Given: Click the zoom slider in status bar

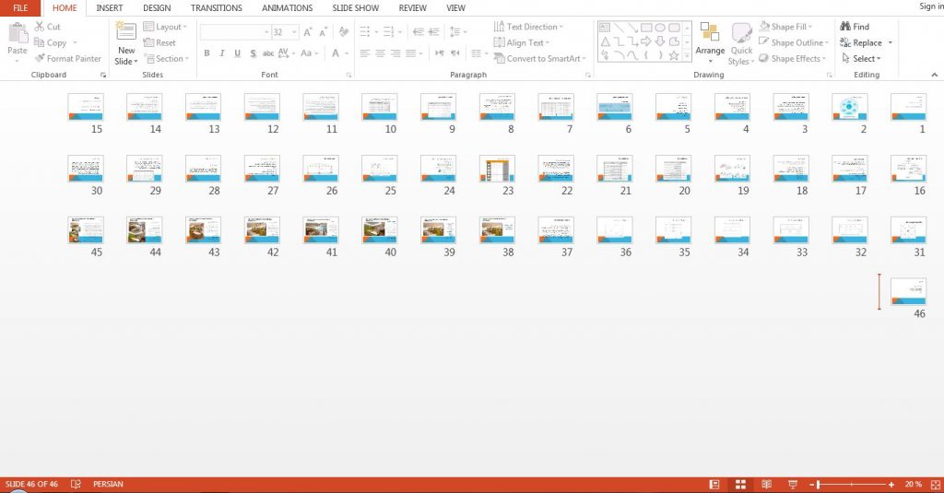Looking at the screenshot, I should [x=851, y=484].
